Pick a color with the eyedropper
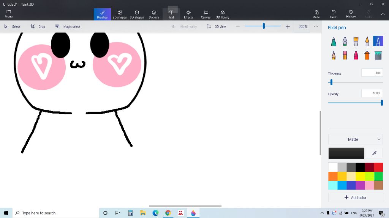 click(x=374, y=153)
